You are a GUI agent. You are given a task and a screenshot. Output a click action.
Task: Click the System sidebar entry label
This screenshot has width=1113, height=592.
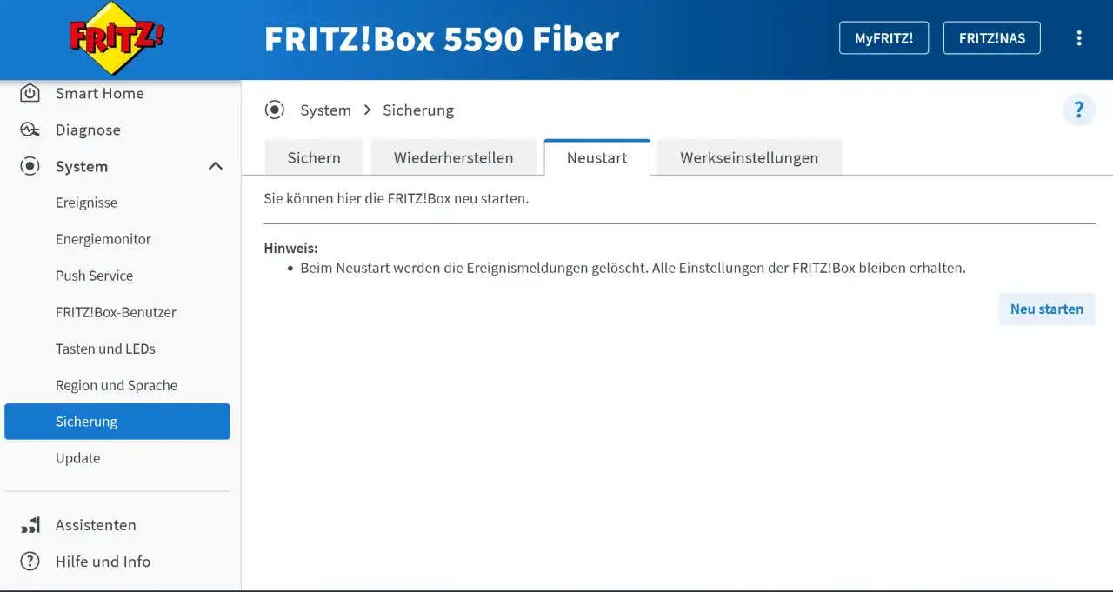(x=82, y=166)
